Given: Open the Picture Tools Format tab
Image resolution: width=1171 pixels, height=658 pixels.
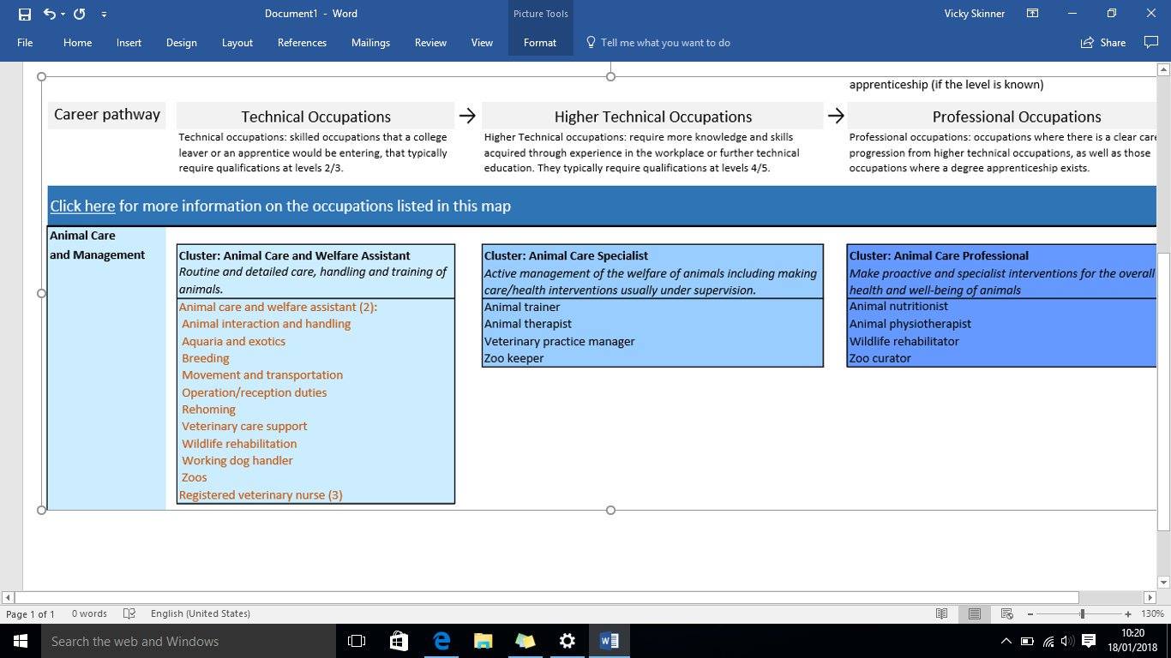Looking at the screenshot, I should coord(540,43).
